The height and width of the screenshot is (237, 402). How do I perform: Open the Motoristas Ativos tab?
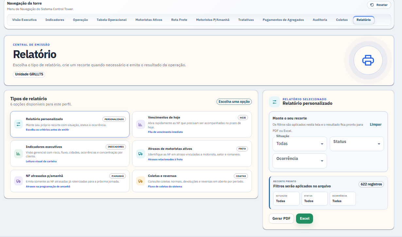click(149, 20)
